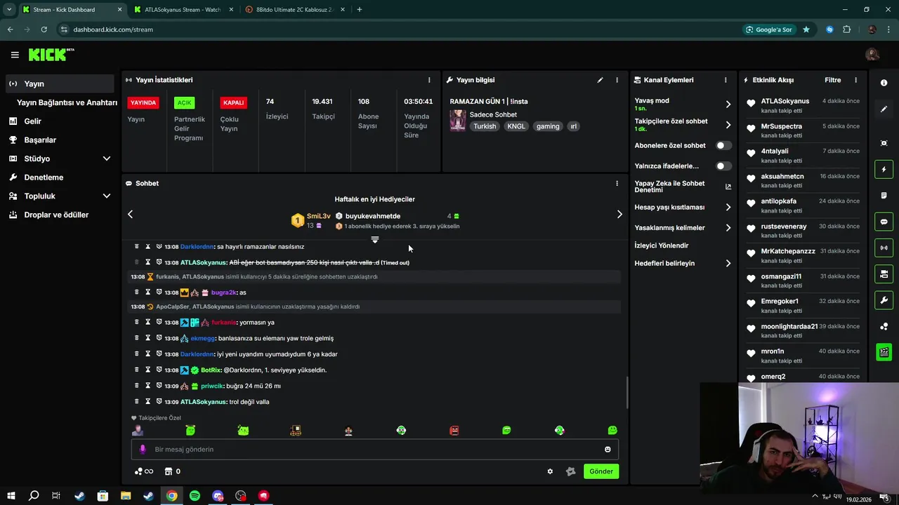Image resolution: width=899 pixels, height=505 pixels.
Task: Click the channel points infinity icon
Action: (144, 471)
